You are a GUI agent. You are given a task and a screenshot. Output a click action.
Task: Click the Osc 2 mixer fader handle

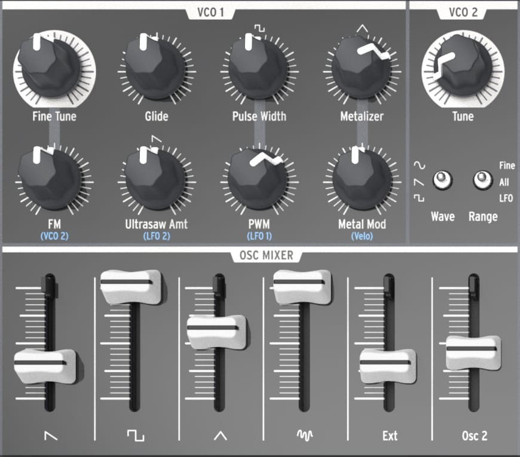(473, 352)
